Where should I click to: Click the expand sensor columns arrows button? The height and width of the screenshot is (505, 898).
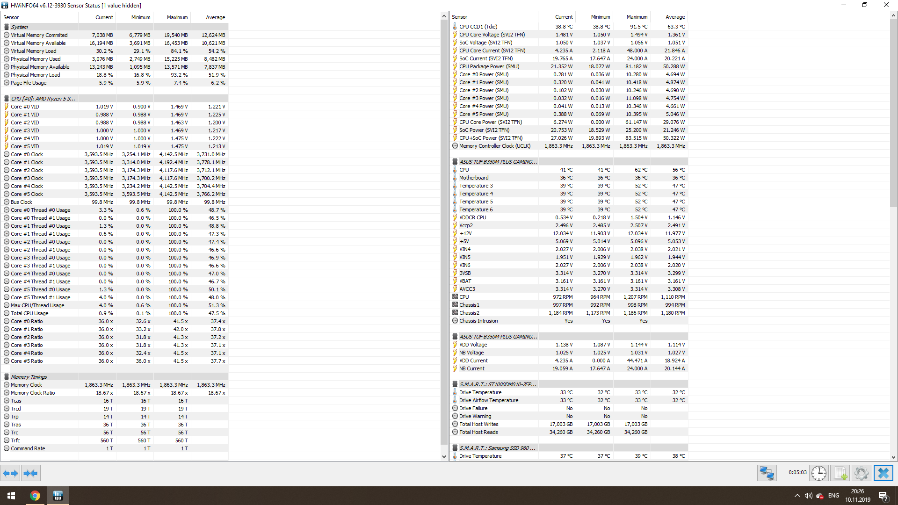point(10,473)
